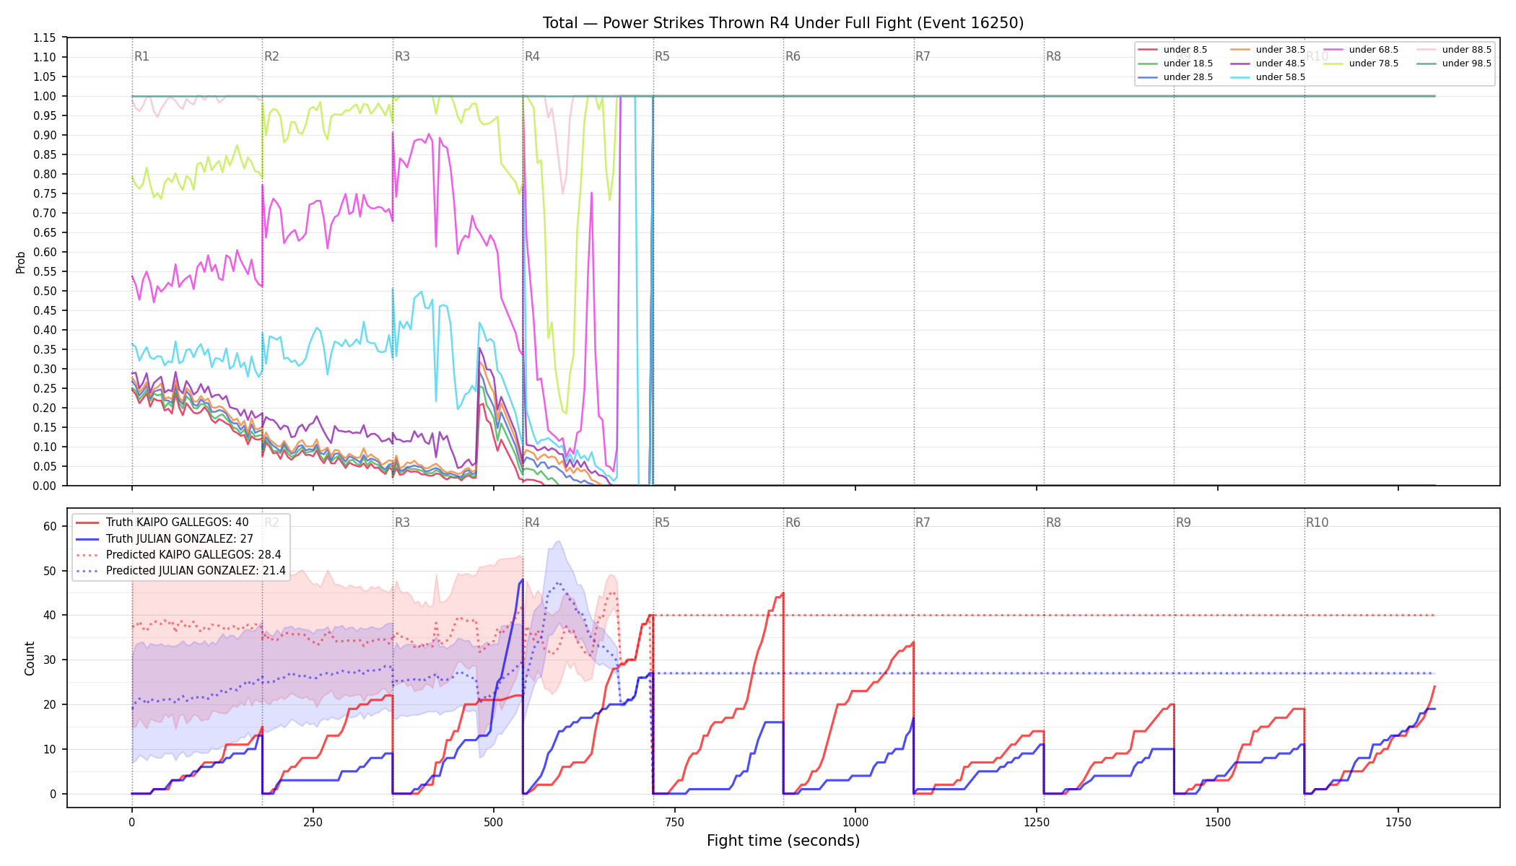Select the R5 marker in the probability chart
The height and width of the screenshot is (866, 1516).
(662, 56)
